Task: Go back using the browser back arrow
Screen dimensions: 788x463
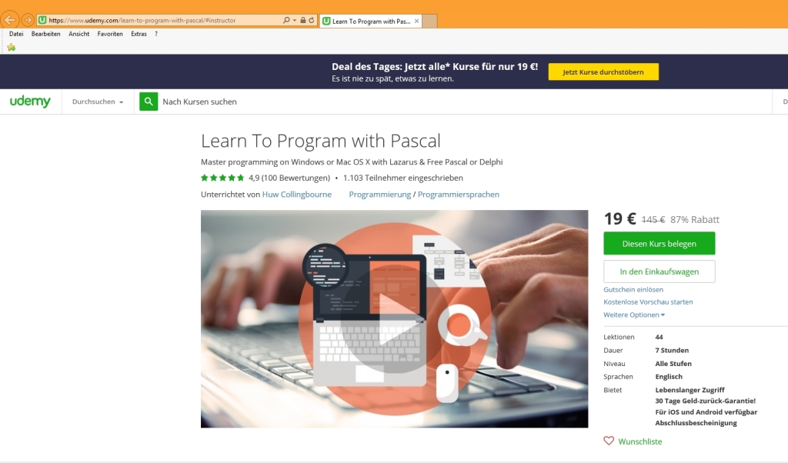Action: click(x=9, y=20)
